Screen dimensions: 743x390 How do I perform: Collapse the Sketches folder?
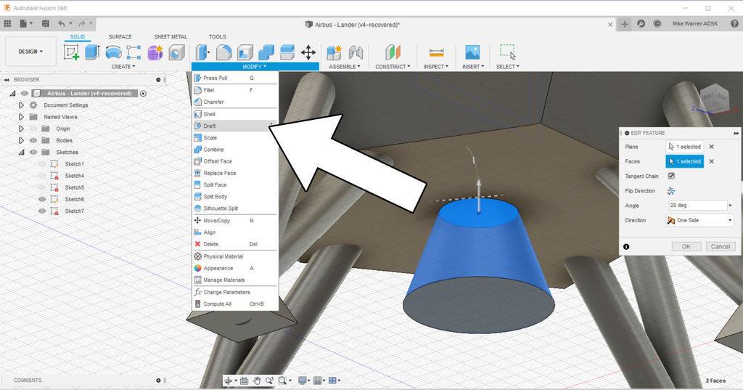coord(21,153)
